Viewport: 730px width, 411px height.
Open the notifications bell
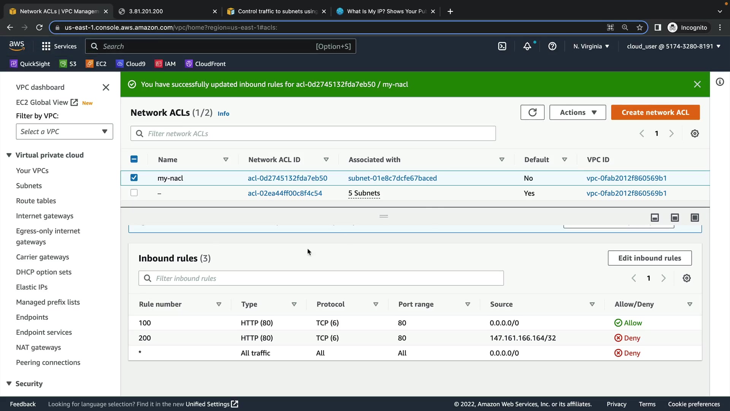point(527,46)
